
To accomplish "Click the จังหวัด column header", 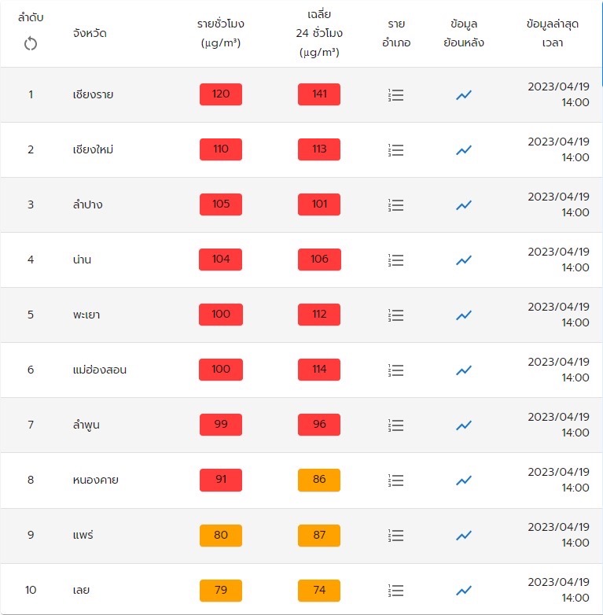I will (90, 33).
